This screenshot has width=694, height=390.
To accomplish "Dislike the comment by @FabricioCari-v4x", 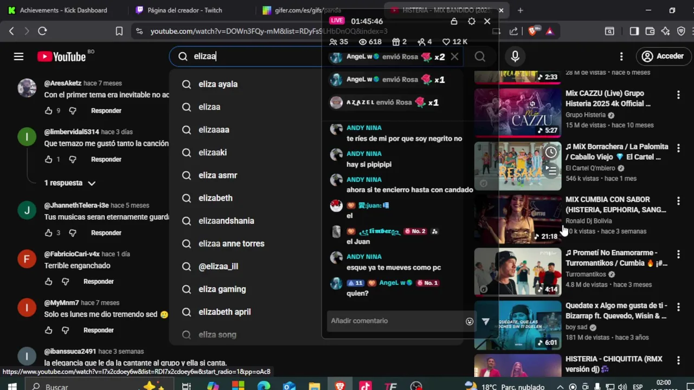I will pyautogui.click(x=65, y=282).
